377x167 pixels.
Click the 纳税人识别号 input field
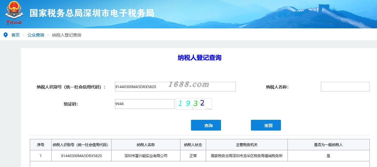(x=175, y=87)
